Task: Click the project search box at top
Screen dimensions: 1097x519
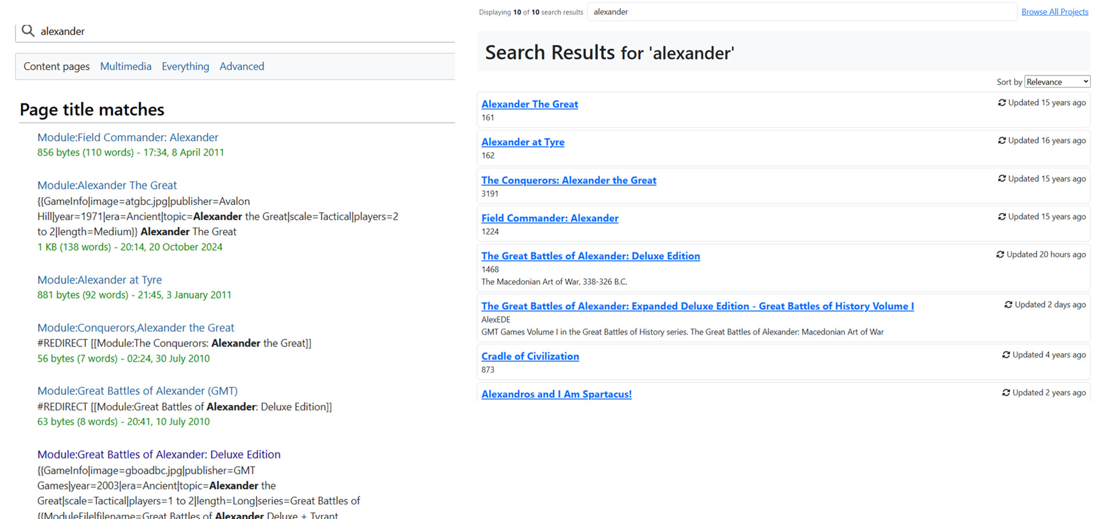Action: click(802, 12)
